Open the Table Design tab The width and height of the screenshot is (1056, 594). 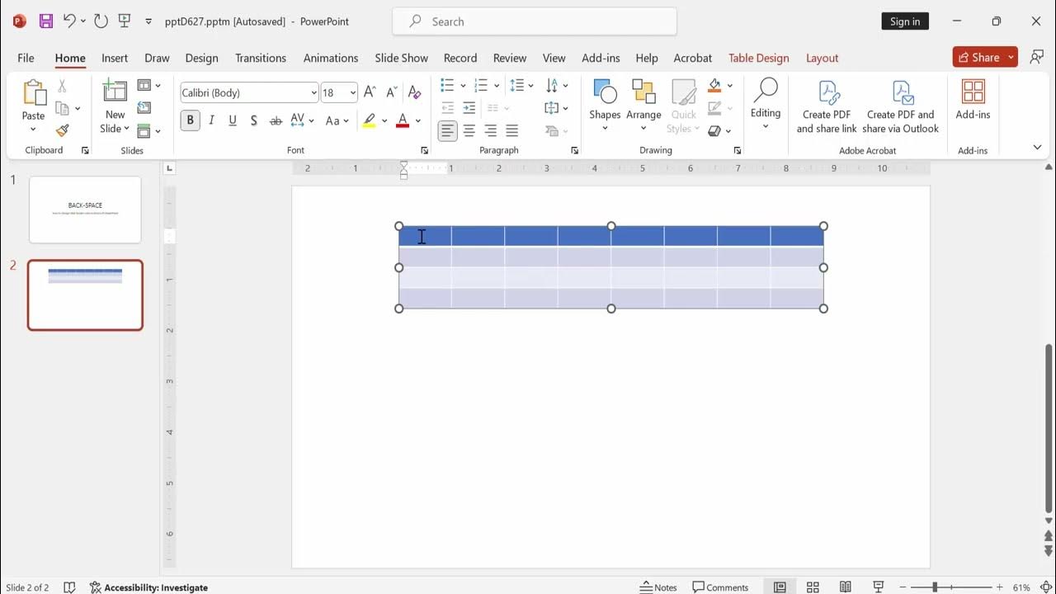[759, 58]
